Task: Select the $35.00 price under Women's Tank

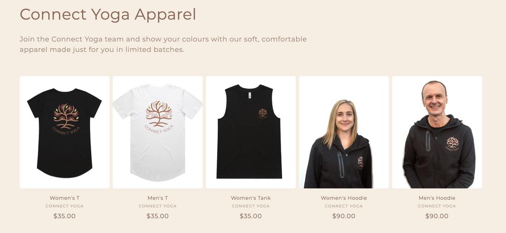Action: click(x=251, y=216)
